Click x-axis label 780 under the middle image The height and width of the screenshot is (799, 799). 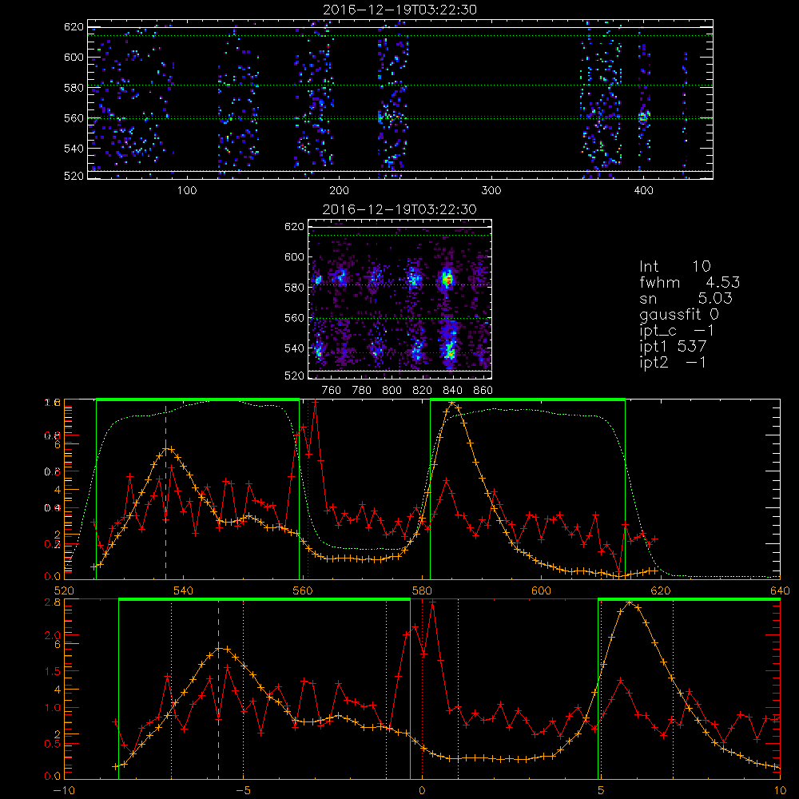click(362, 391)
